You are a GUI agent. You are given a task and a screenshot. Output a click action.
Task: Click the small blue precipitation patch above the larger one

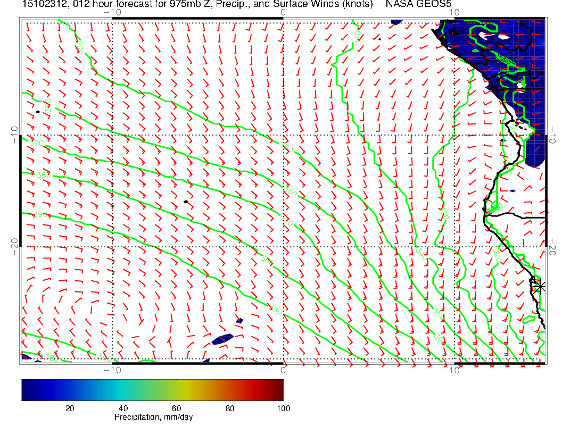239,321
